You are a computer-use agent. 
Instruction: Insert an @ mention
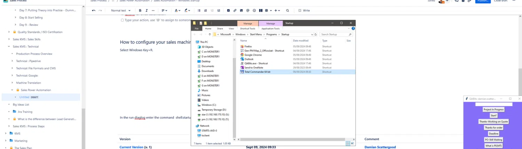tap(248, 11)
